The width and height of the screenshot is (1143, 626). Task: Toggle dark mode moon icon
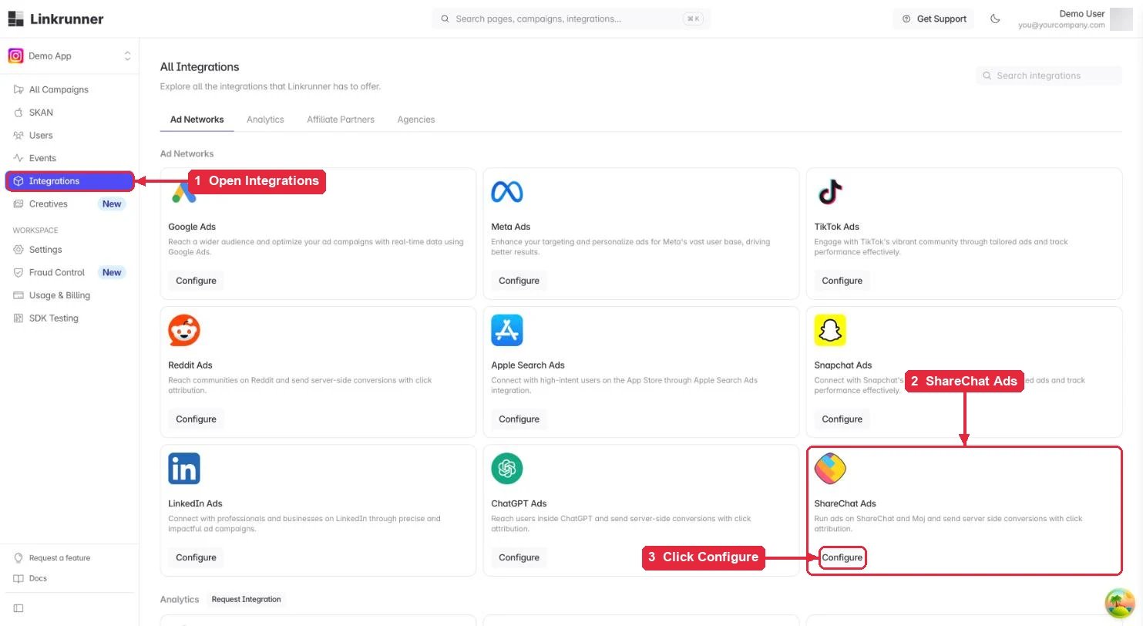(995, 19)
